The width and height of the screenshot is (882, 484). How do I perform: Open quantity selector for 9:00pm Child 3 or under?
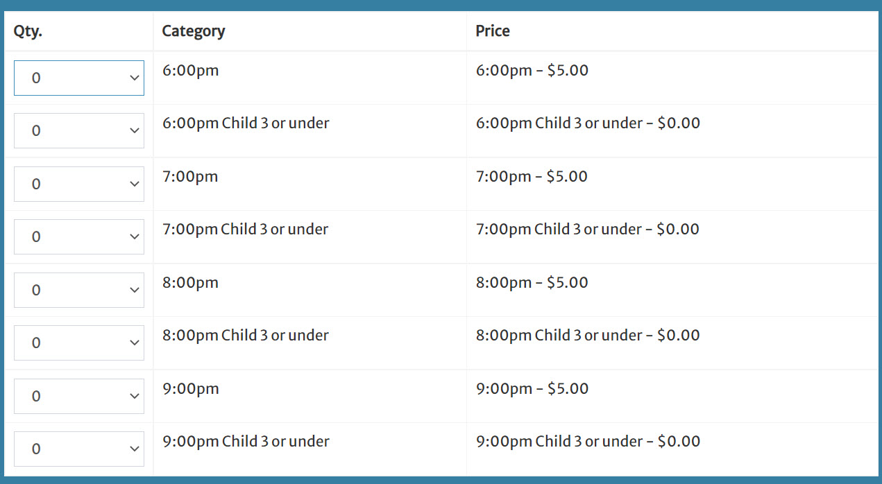79,449
